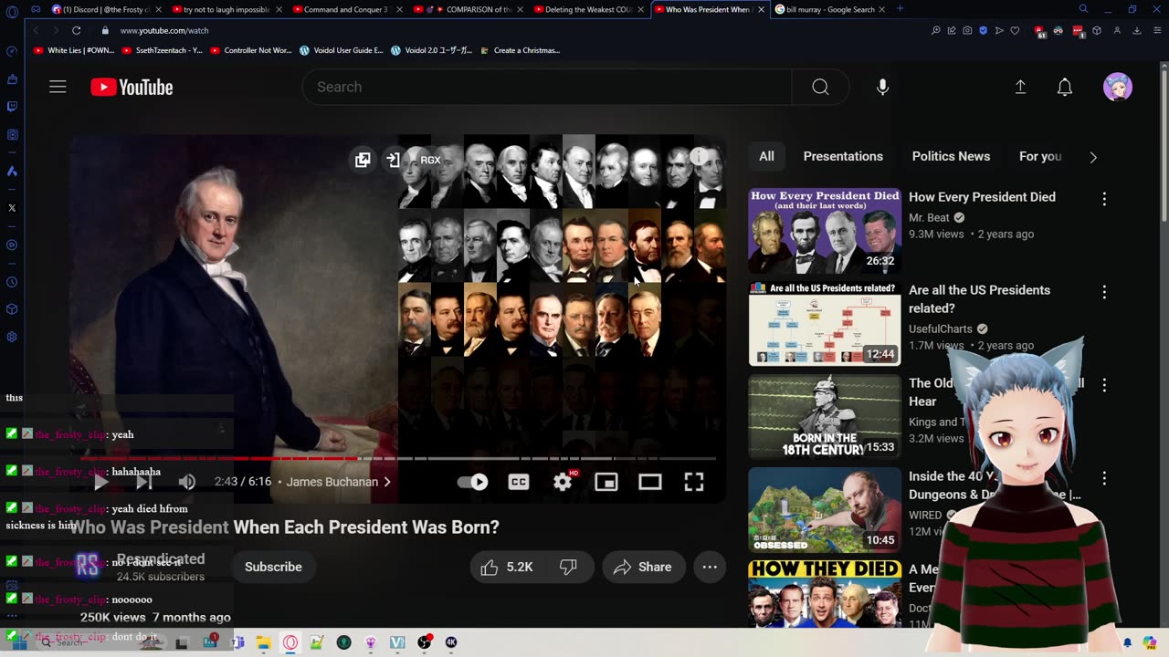Open the YouTube guide hamburger menu
This screenshot has width=1169, height=657.
point(58,87)
